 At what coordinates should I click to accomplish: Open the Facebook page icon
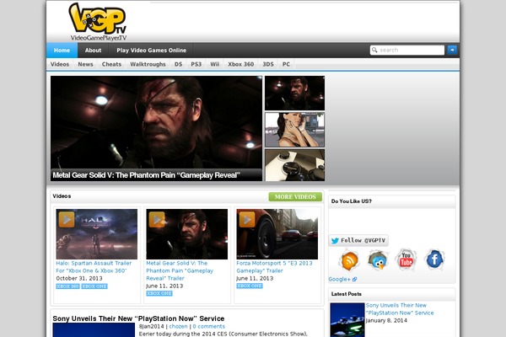(434, 259)
